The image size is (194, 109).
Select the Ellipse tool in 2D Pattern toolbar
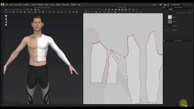[x=112, y=10]
